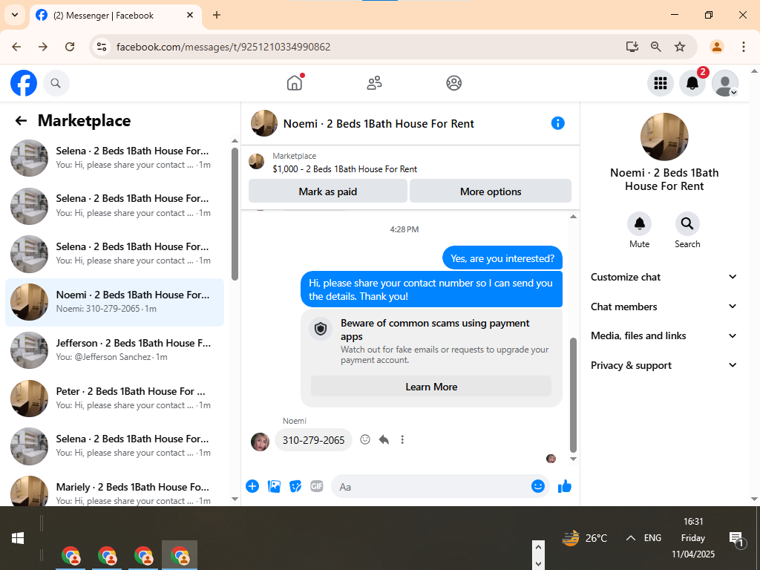
Task: Click the Facebook search magnifier icon
Action: coord(56,83)
